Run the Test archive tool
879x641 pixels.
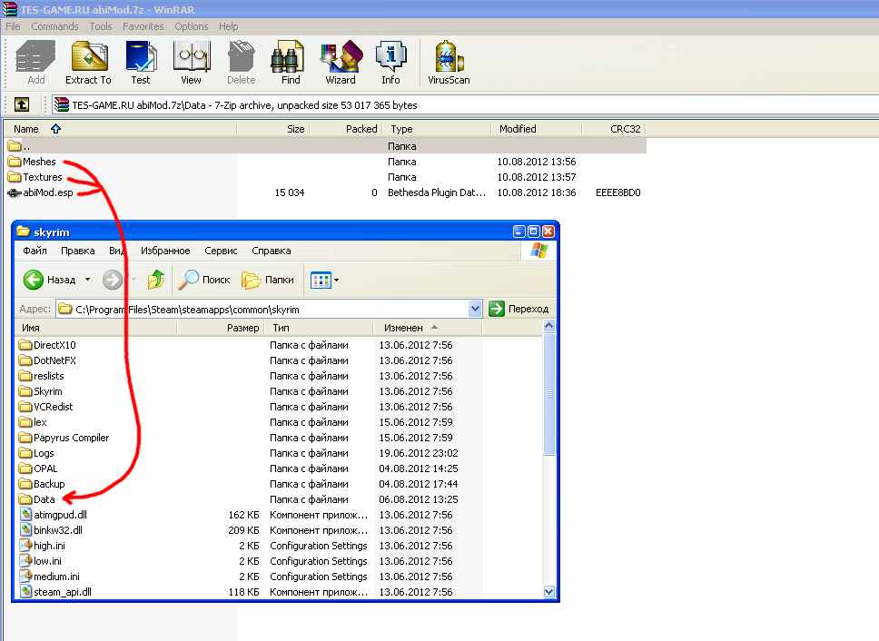141,63
